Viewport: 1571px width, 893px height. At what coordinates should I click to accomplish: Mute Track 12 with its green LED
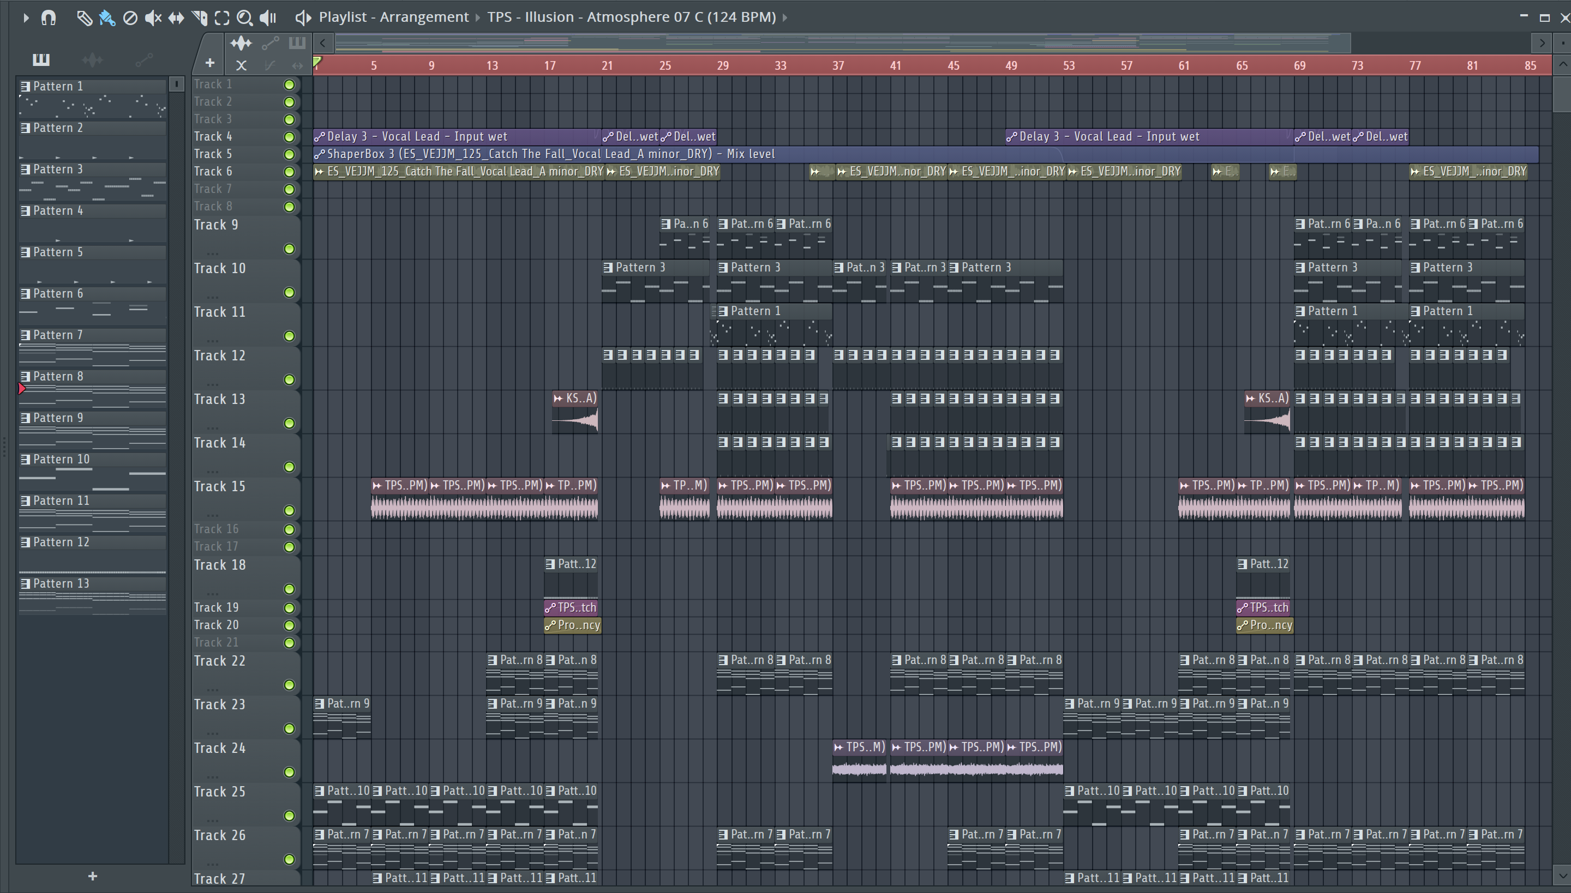(289, 379)
